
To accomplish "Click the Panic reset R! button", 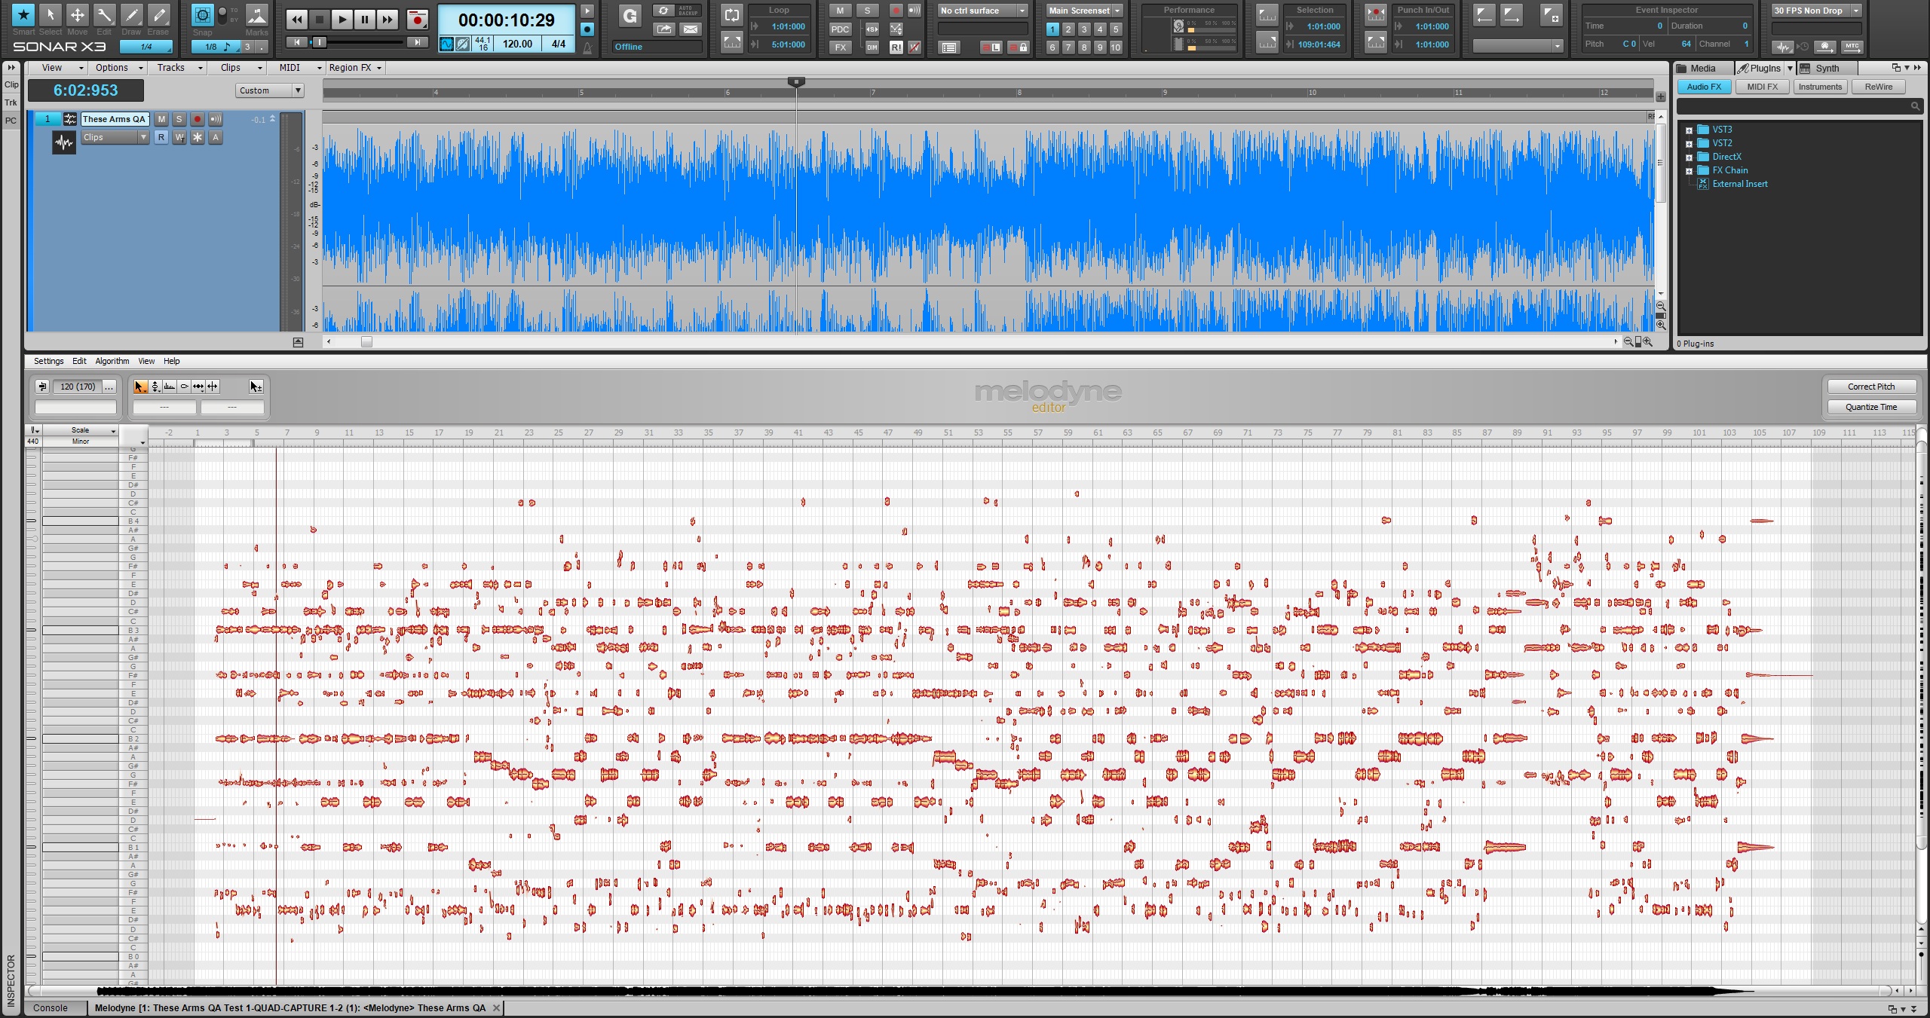I will [x=896, y=47].
